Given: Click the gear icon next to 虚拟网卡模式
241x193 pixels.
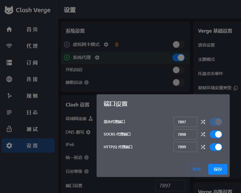Looking at the screenshot, I should (x=106, y=44).
